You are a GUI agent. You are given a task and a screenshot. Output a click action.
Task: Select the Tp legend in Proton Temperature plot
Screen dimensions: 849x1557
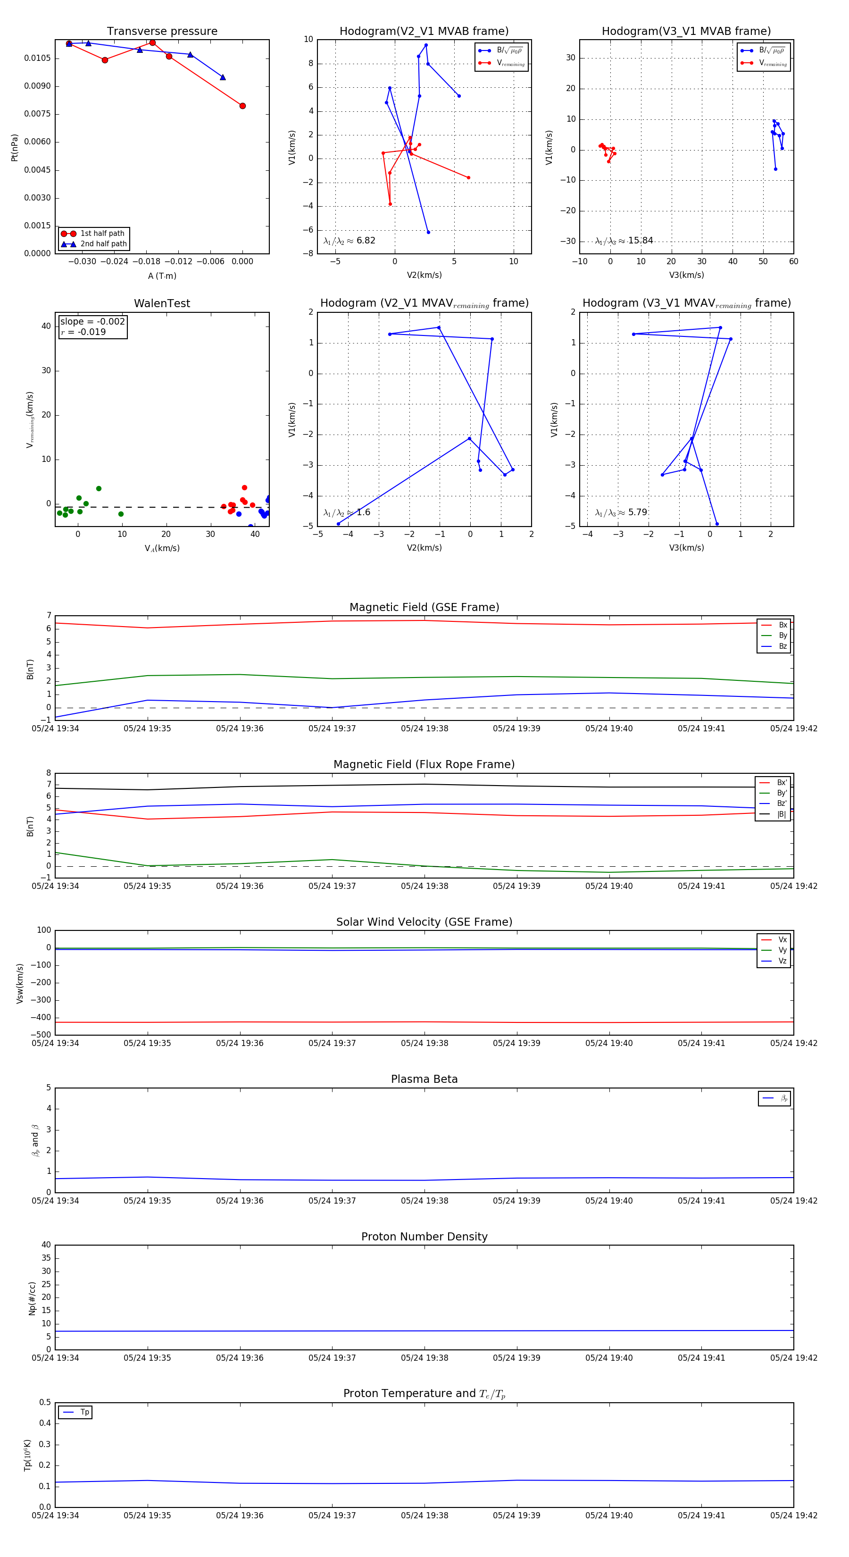pos(75,1413)
